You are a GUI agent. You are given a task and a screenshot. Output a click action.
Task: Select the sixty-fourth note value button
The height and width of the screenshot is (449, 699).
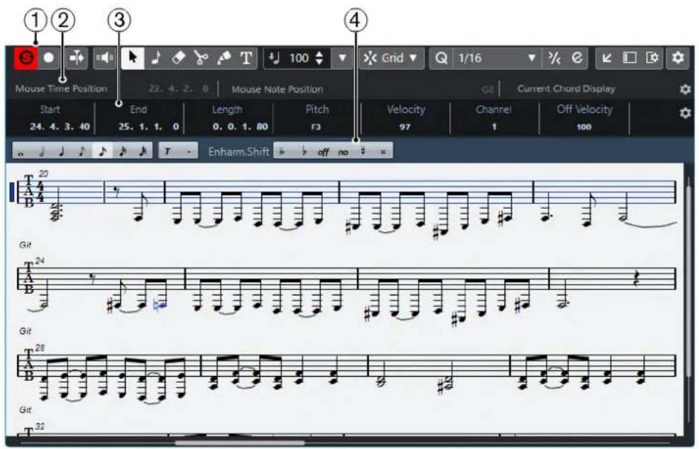pos(143,152)
